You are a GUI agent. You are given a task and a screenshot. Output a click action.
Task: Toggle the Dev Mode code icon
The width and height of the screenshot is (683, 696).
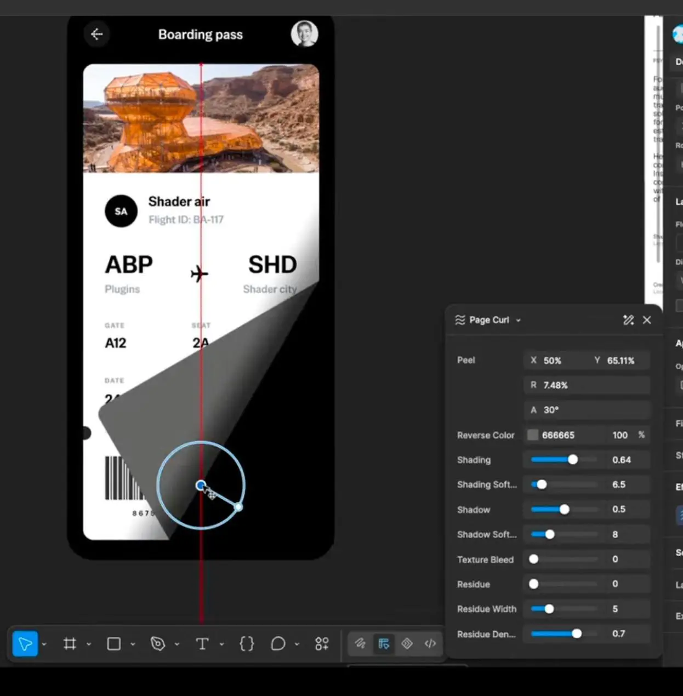pos(430,643)
